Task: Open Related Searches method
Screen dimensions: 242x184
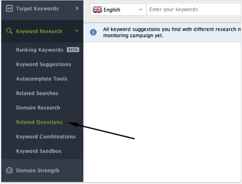Action: (x=37, y=93)
